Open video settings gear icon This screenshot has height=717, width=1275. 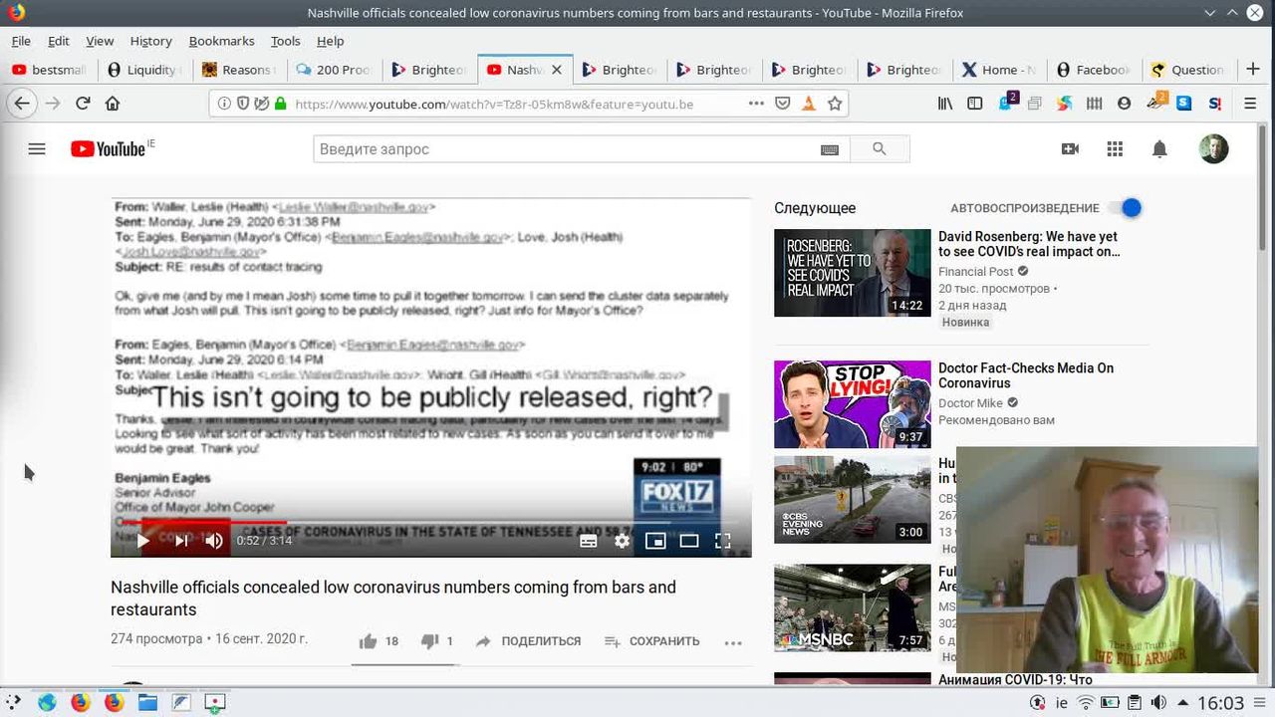622,541
